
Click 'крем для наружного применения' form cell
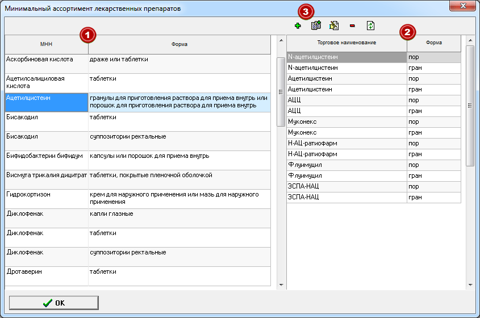pos(180,199)
